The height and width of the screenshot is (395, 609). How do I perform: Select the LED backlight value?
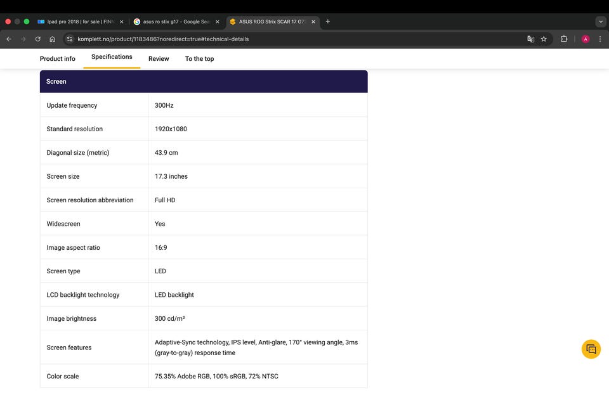[x=174, y=294]
